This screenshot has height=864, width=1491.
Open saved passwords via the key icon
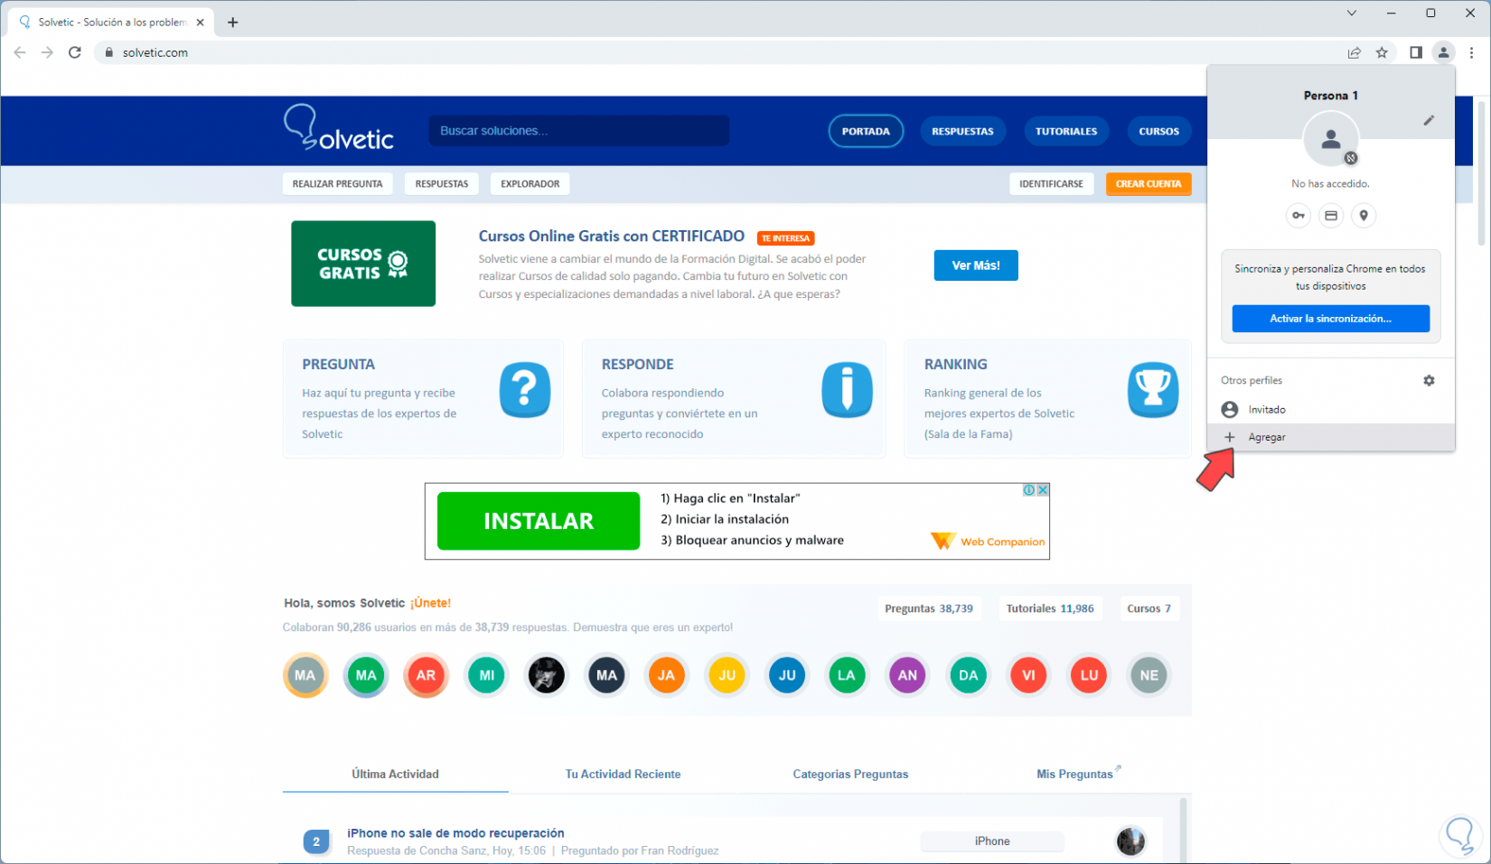1298,216
